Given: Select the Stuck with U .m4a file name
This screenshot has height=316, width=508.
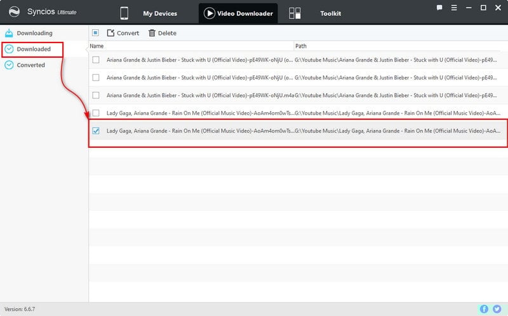Looking at the screenshot, I should pos(200,95).
